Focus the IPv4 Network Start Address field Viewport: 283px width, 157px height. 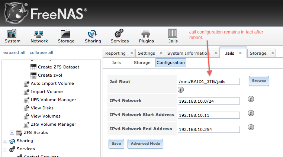[x=209, y=115]
